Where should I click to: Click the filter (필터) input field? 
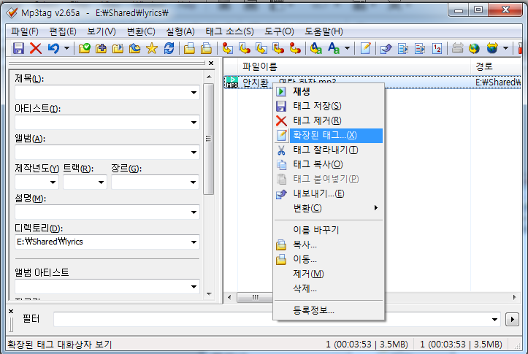[x=276, y=319]
